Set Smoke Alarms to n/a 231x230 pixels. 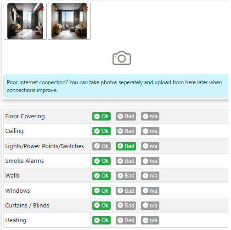(x=150, y=161)
